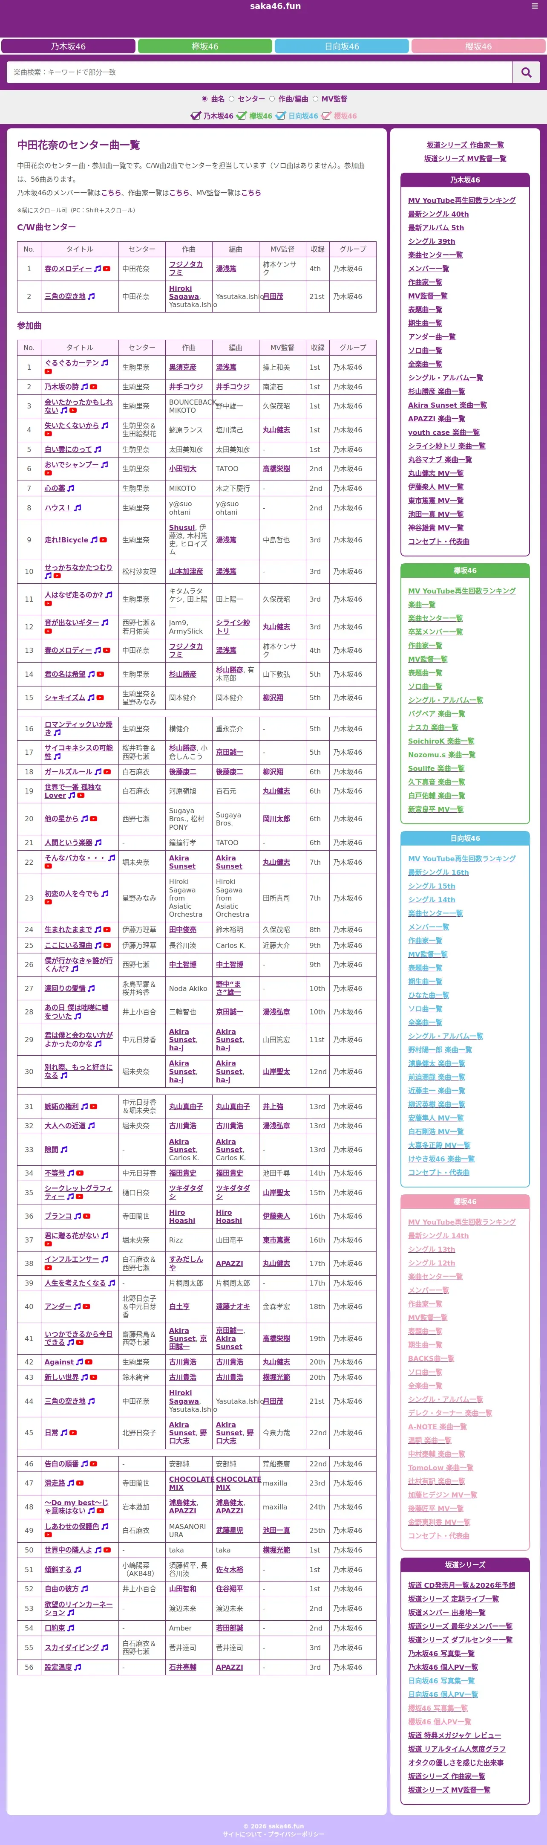This screenshot has height=1845, width=547.
Task: Switch to the 櫻坂46 group tab
Action: [x=478, y=46]
